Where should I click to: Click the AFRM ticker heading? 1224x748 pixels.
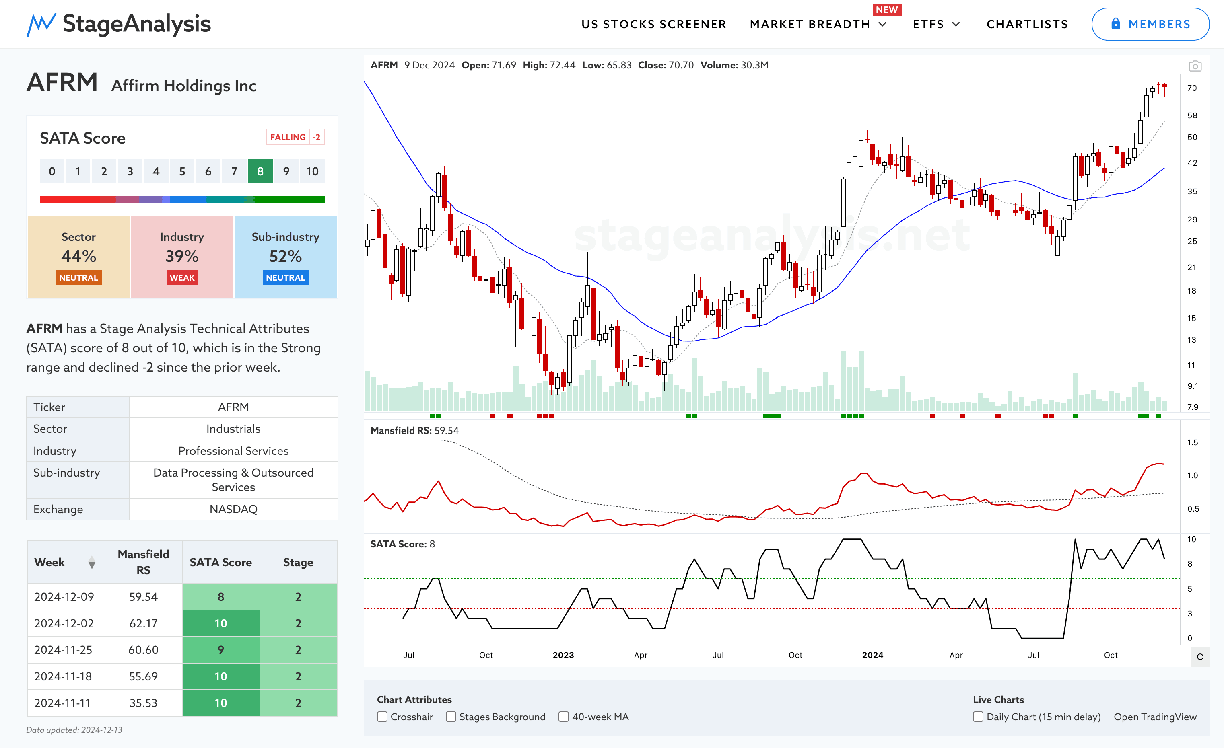pyautogui.click(x=62, y=82)
